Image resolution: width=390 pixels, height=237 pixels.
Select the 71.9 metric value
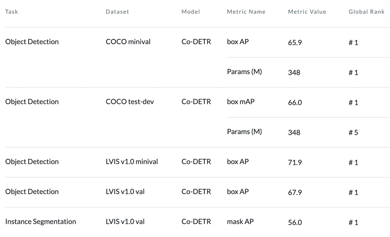pyautogui.click(x=295, y=163)
